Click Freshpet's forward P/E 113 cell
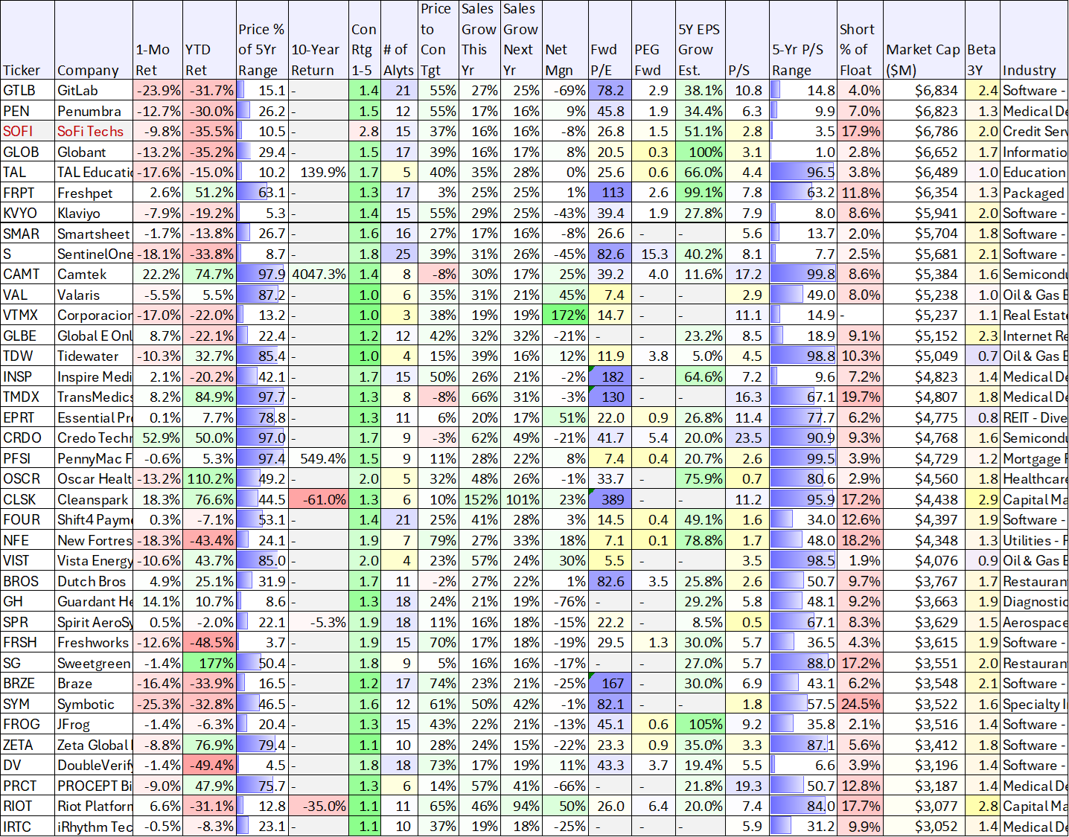The height and width of the screenshot is (837, 1069). (x=610, y=193)
